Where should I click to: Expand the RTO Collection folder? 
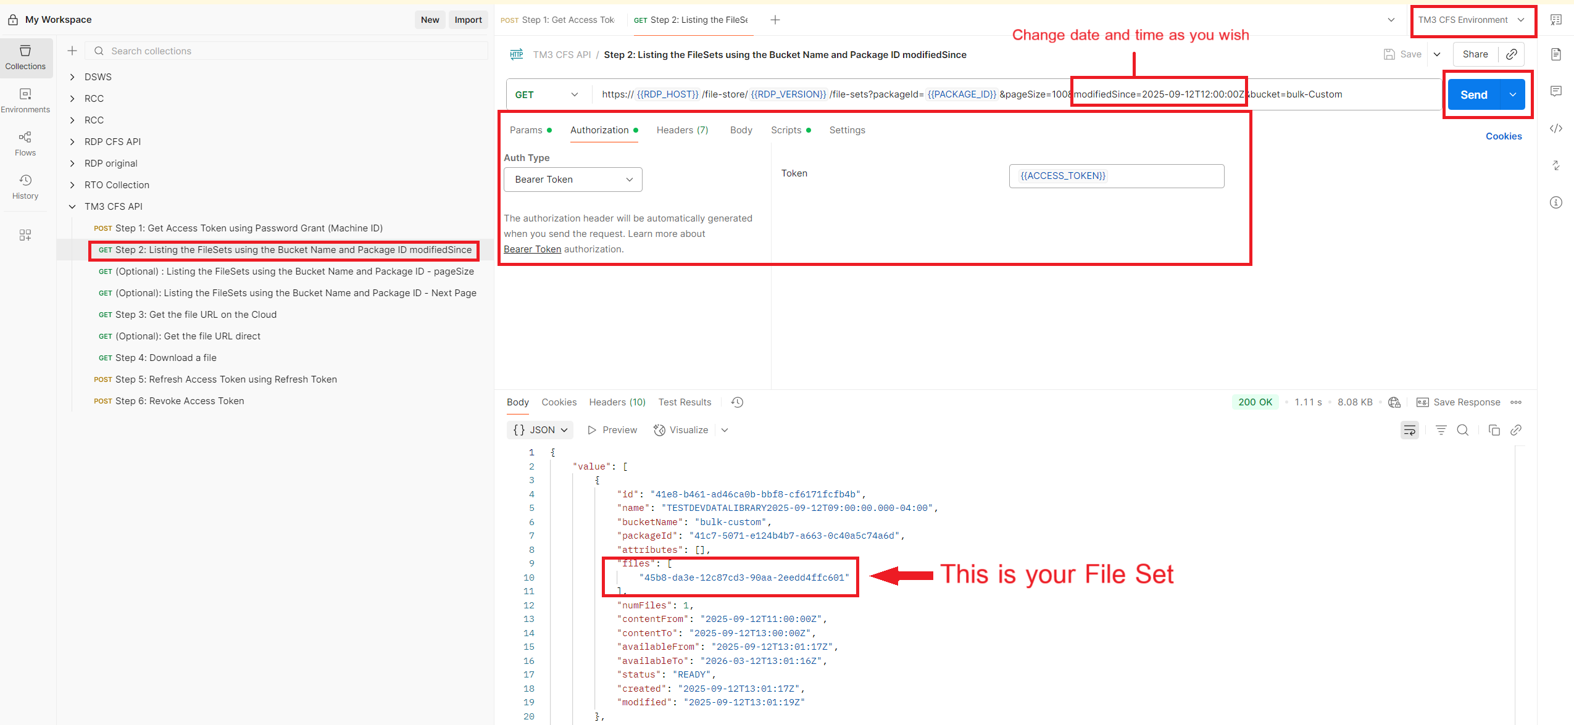[72, 185]
